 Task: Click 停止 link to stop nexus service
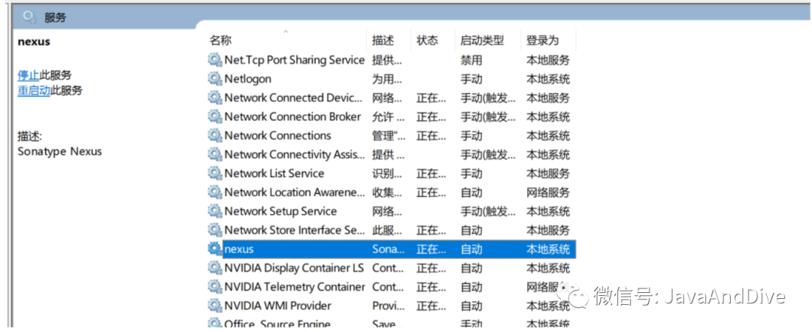coord(29,75)
